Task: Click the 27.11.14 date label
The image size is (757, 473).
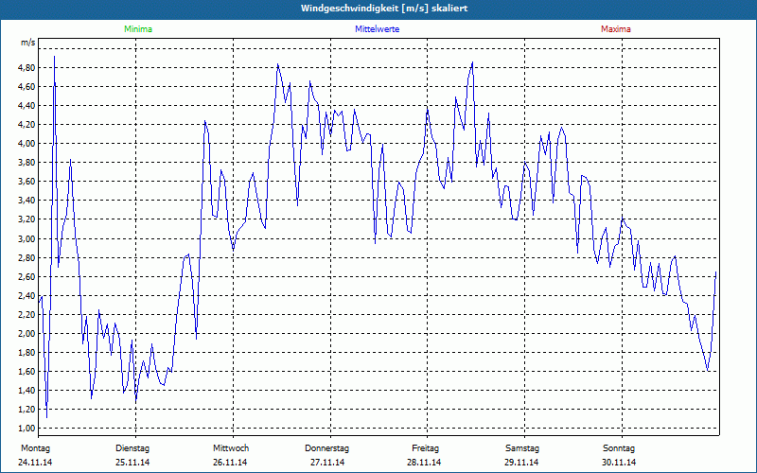Action: [x=327, y=463]
